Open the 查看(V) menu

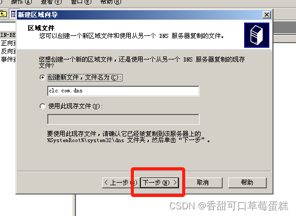coord(51,2)
